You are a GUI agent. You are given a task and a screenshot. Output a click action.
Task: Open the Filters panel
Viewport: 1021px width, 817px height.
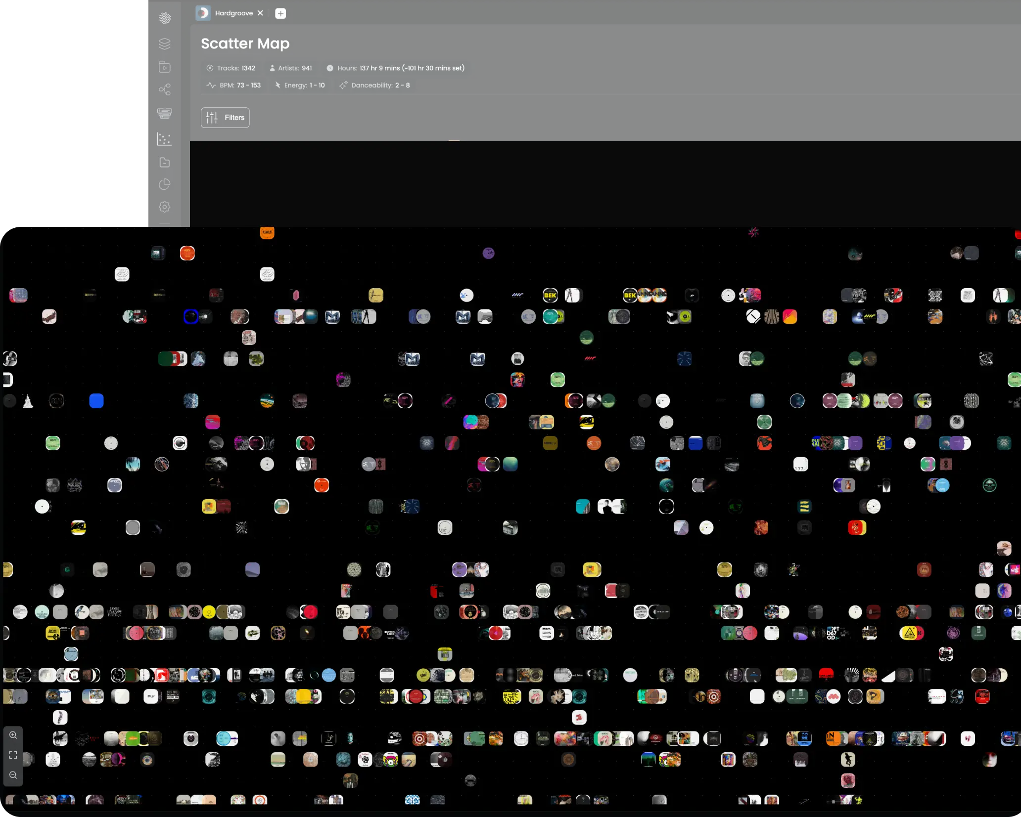[x=225, y=118]
